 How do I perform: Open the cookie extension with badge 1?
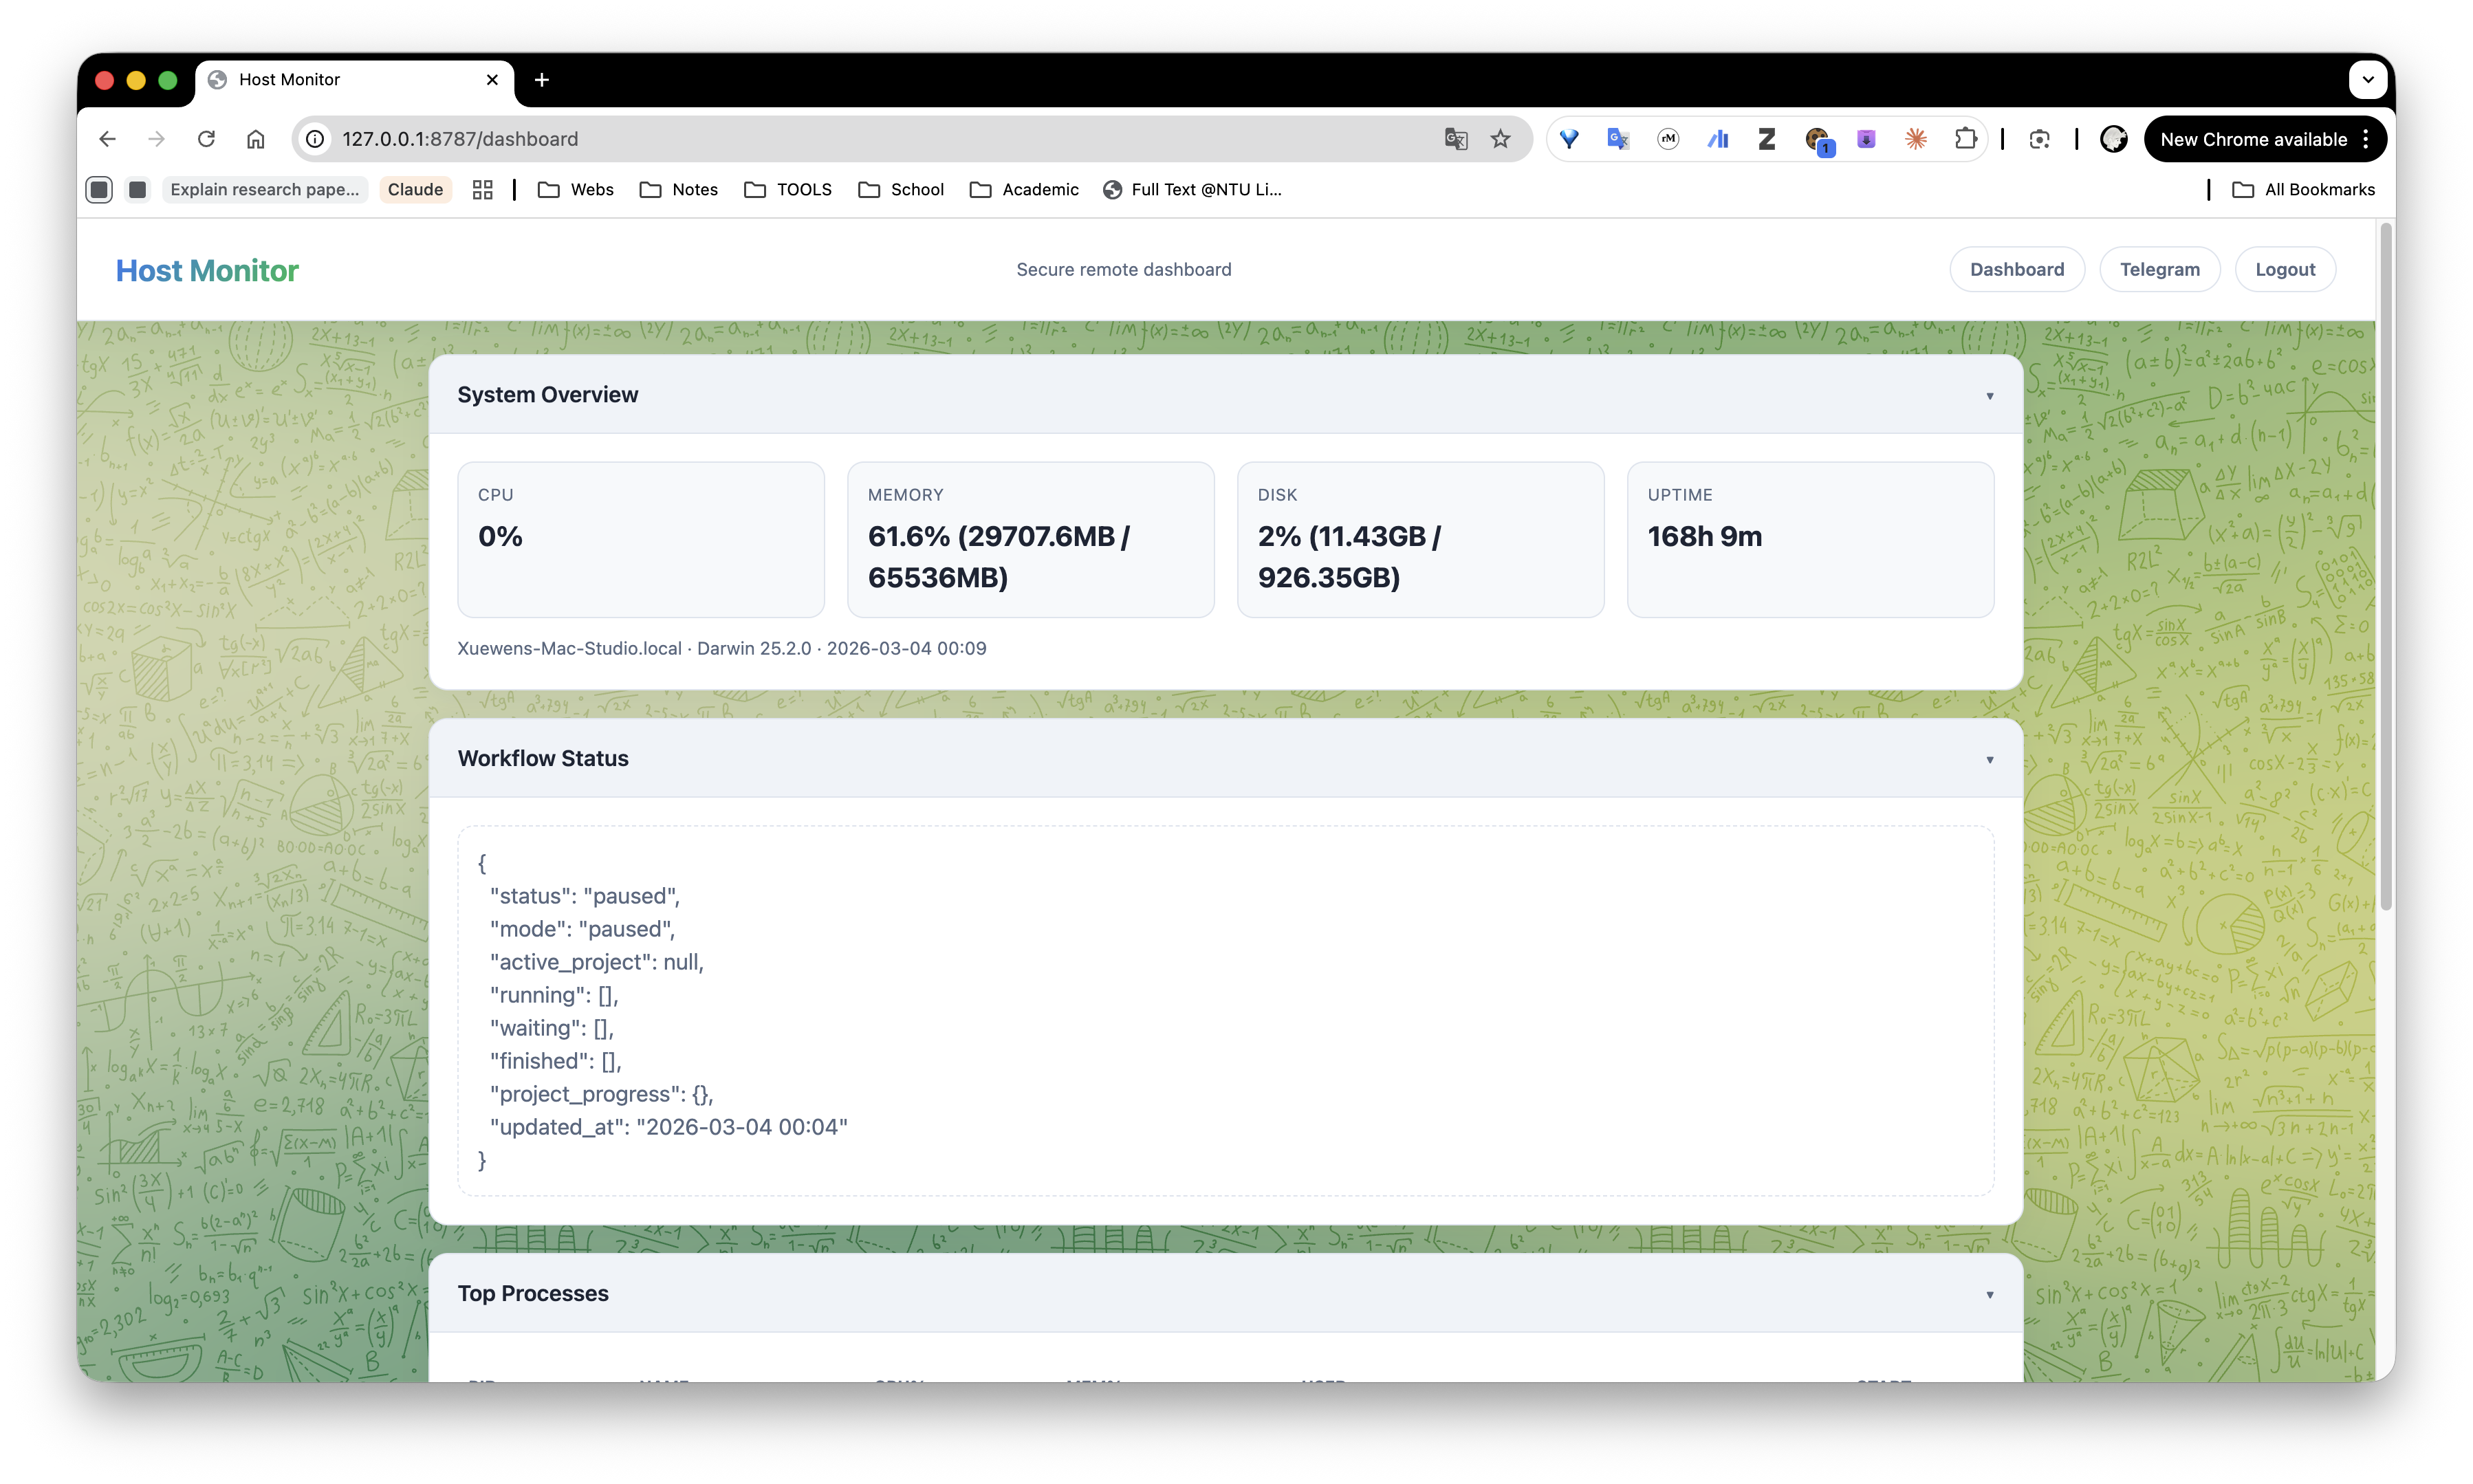1818,140
